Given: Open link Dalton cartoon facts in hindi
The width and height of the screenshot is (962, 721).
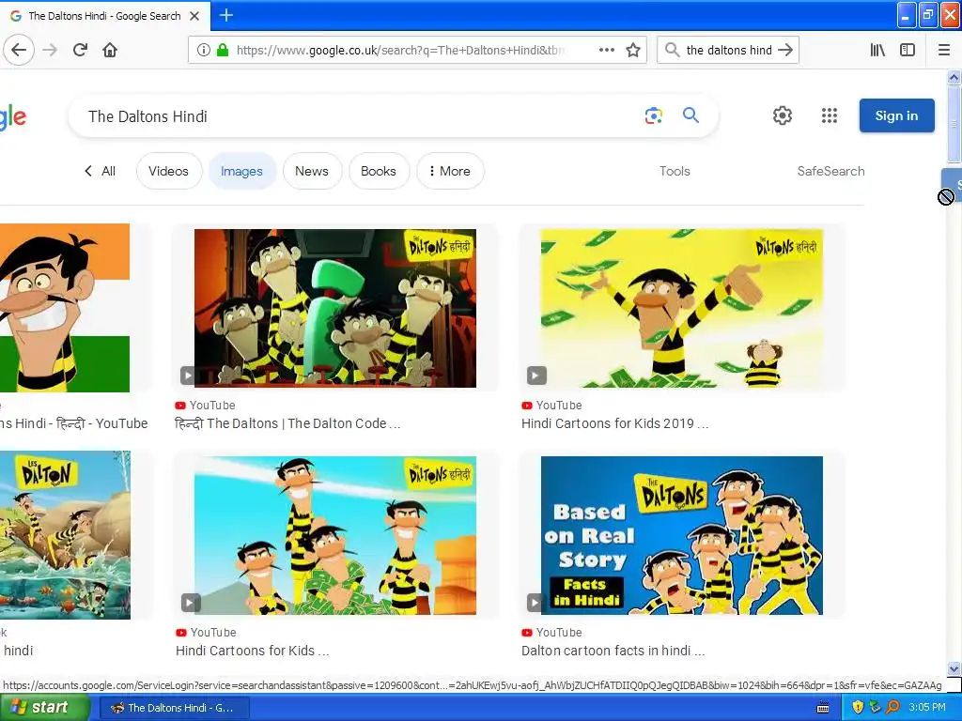Looking at the screenshot, I should (x=613, y=651).
